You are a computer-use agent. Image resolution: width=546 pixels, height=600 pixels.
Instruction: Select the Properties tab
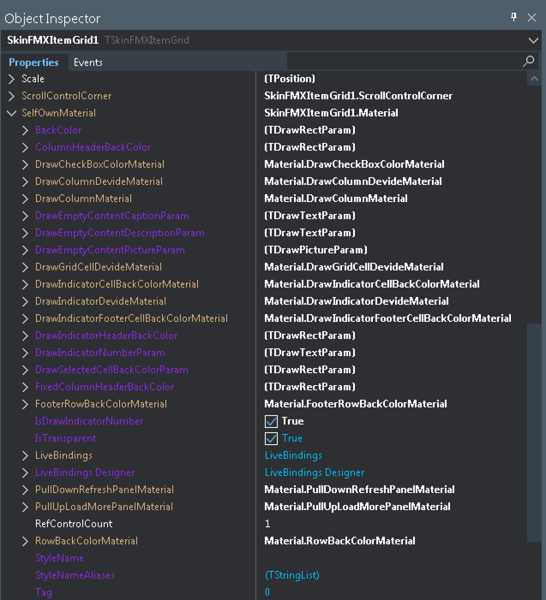[x=34, y=62]
